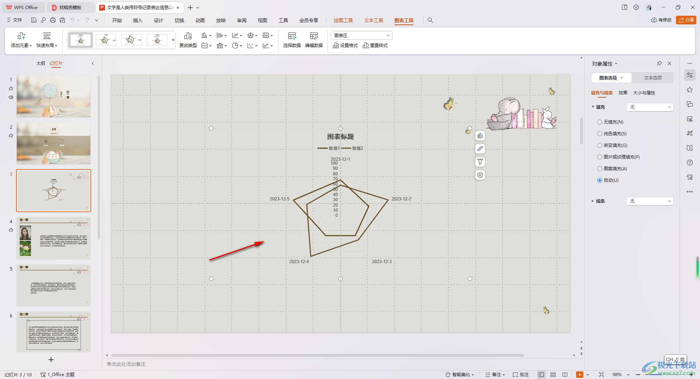Click the Share (分享) button
The image size is (700, 379).
point(686,20)
